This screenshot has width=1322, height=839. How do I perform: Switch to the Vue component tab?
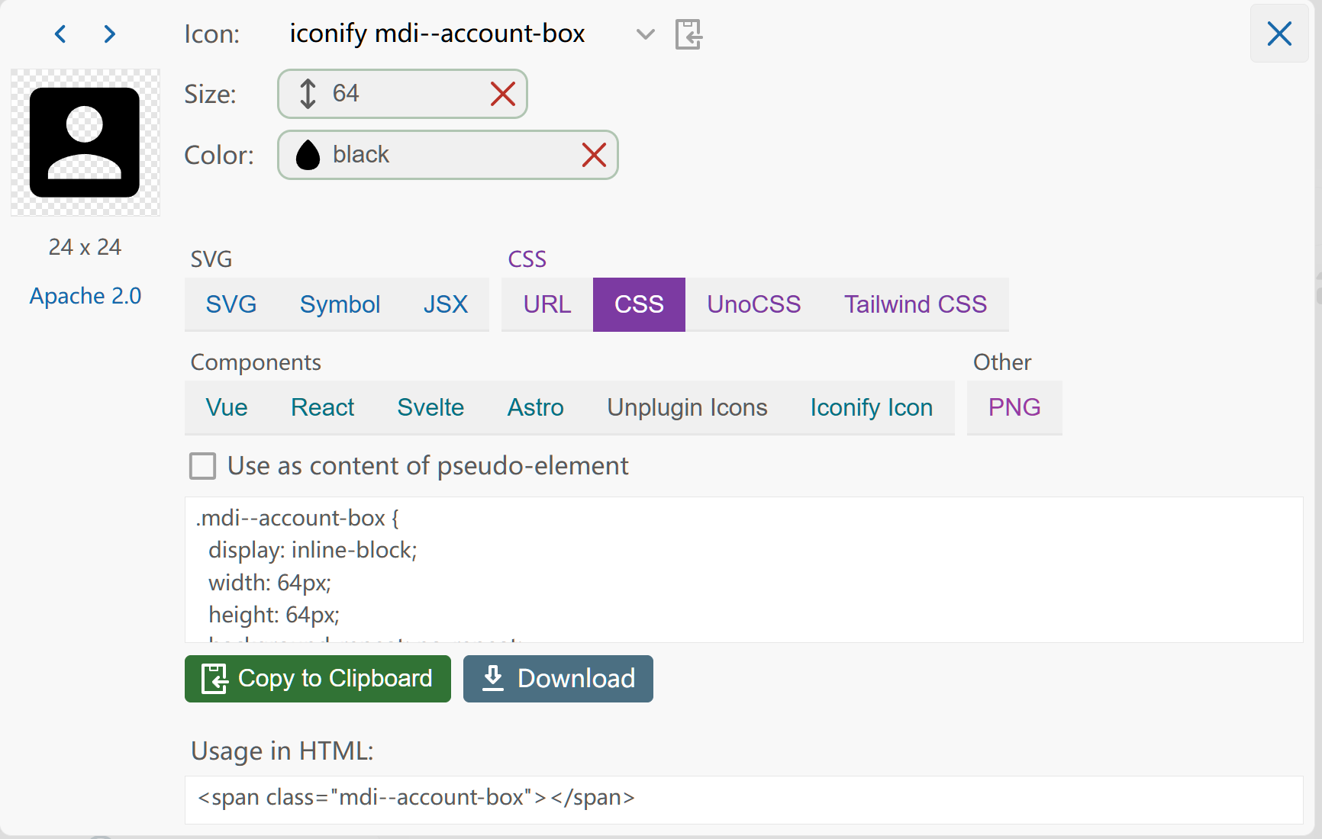tap(227, 407)
